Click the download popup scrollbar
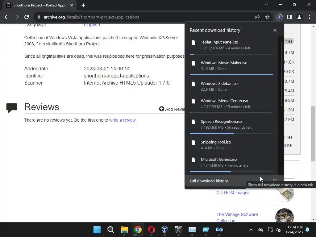The width and height of the screenshot is (316, 237). (x=281, y=74)
